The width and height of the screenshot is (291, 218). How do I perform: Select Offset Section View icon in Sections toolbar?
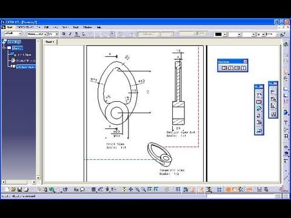point(224,68)
